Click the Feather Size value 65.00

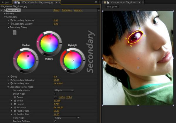click(x=56, y=111)
